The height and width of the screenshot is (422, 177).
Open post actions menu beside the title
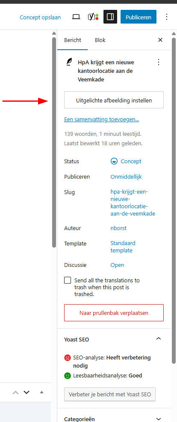coord(159,62)
